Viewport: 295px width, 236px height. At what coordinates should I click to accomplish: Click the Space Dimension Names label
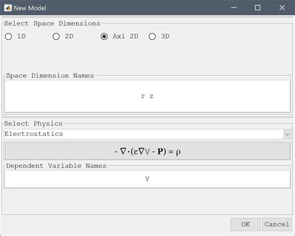coord(50,76)
